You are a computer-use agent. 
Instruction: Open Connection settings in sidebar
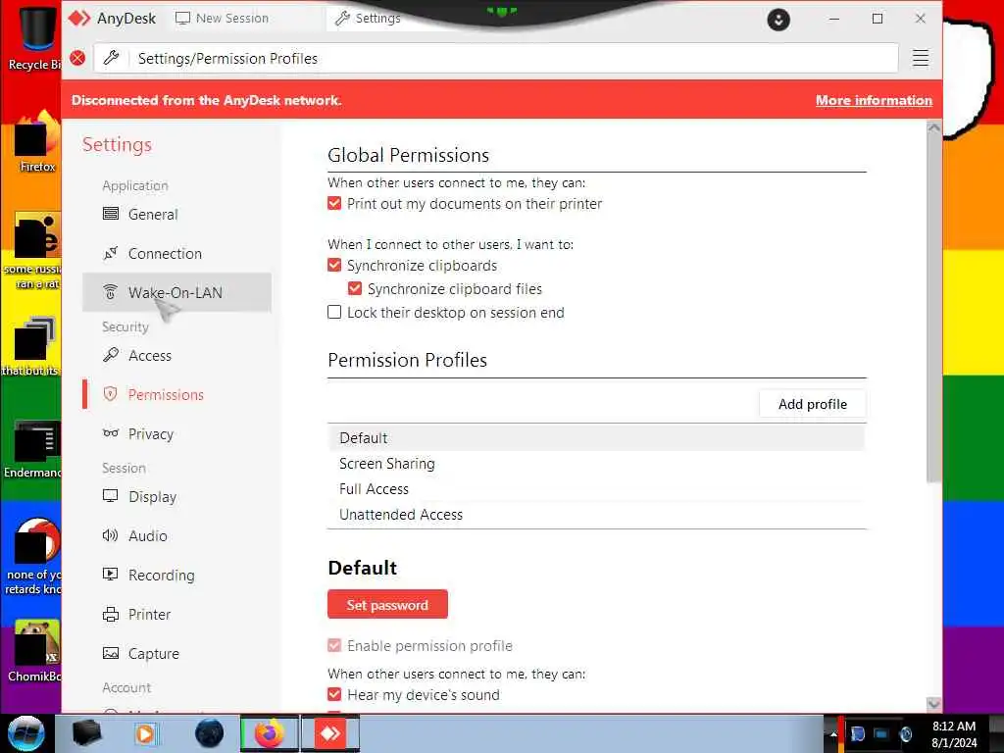(x=176, y=254)
